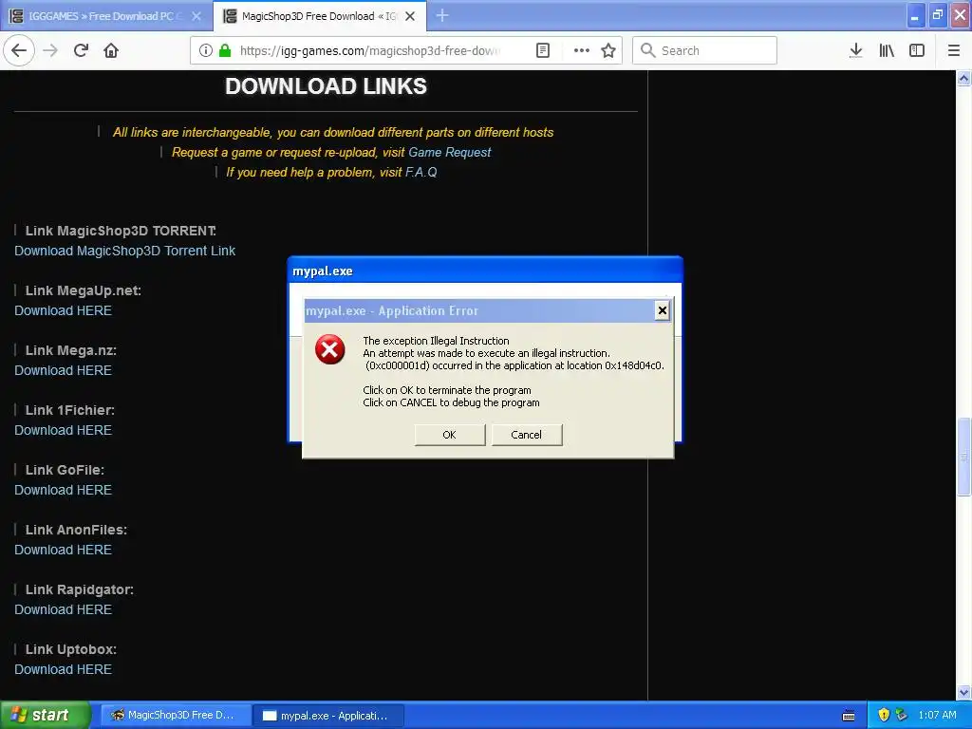Click the keyboard icon on the taskbar
Screen dimensions: 972x729
click(x=849, y=716)
